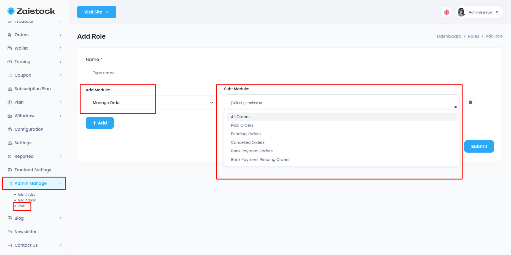Click the Orders cart icon in the sidebar
Image resolution: width=511 pixels, height=255 pixels.
[x=10, y=35]
